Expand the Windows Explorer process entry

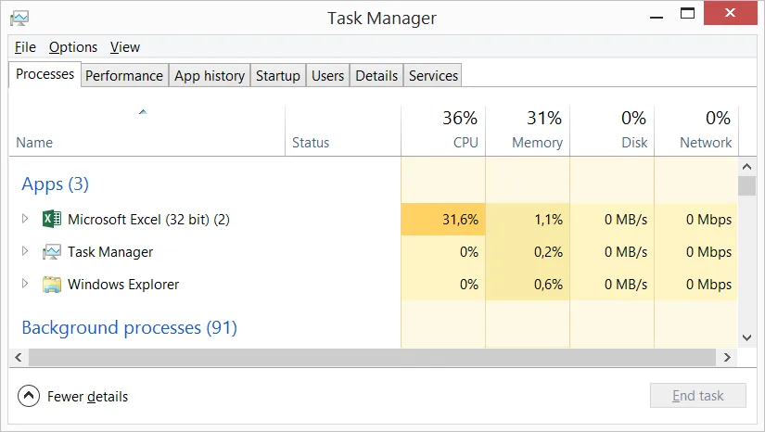[25, 285]
